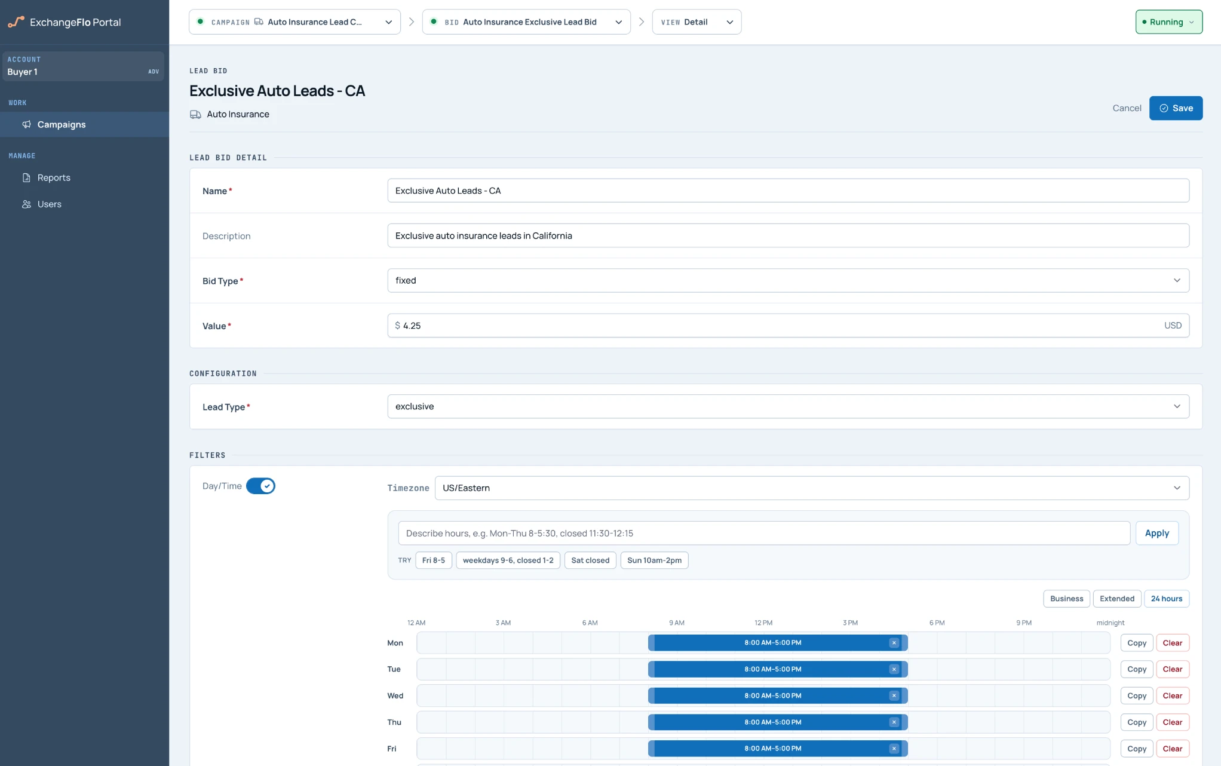
Task: Click the breadcrumb arrow between Campaign and Bid
Action: pyautogui.click(x=412, y=22)
